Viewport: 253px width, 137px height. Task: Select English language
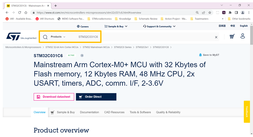click(244, 26)
